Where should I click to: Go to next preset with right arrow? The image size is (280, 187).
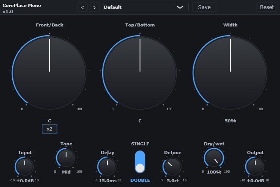(95, 7)
